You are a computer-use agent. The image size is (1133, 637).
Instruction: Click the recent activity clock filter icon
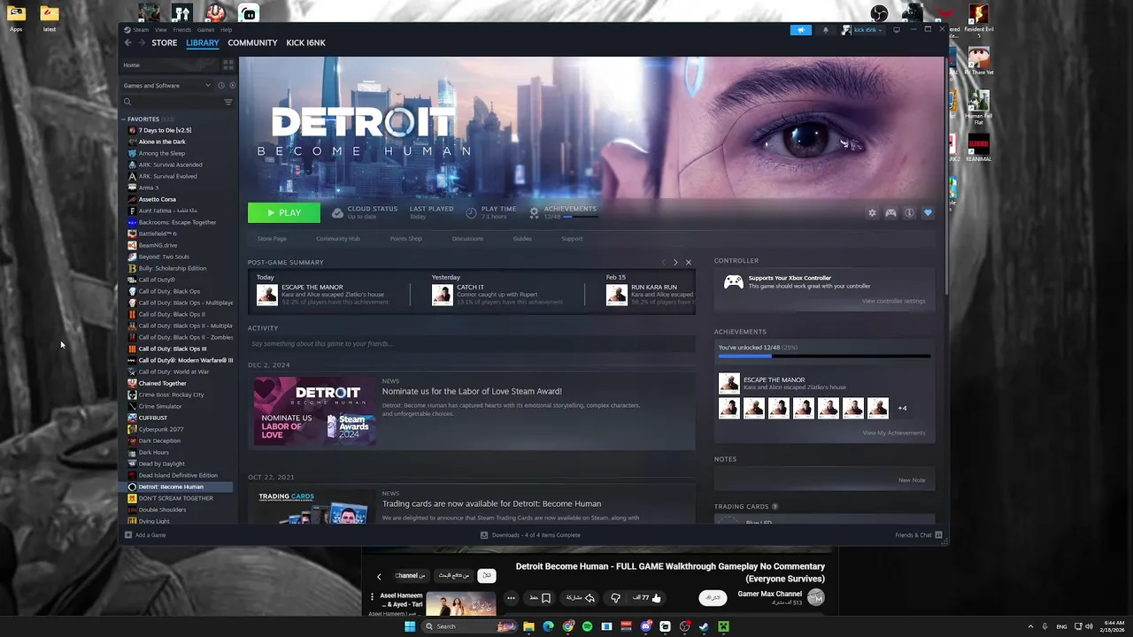point(221,85)
